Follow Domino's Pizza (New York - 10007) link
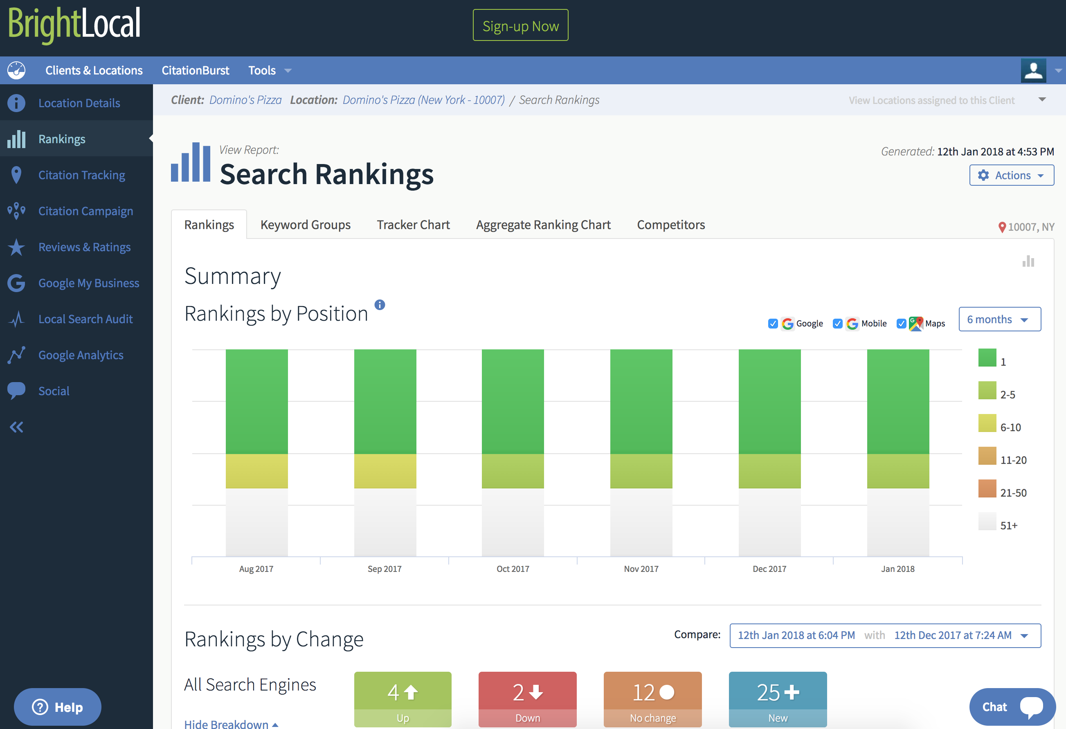Screen dimensions: 1066x729 pyautogui.click(x=423, y=99)
